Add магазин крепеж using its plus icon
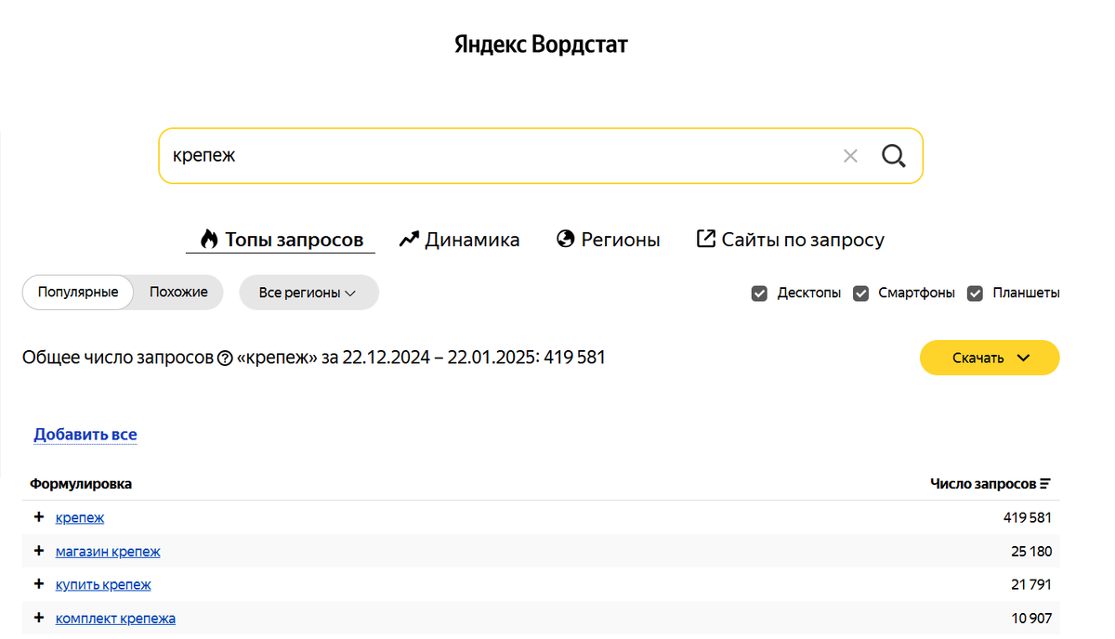 click(39, 551)
